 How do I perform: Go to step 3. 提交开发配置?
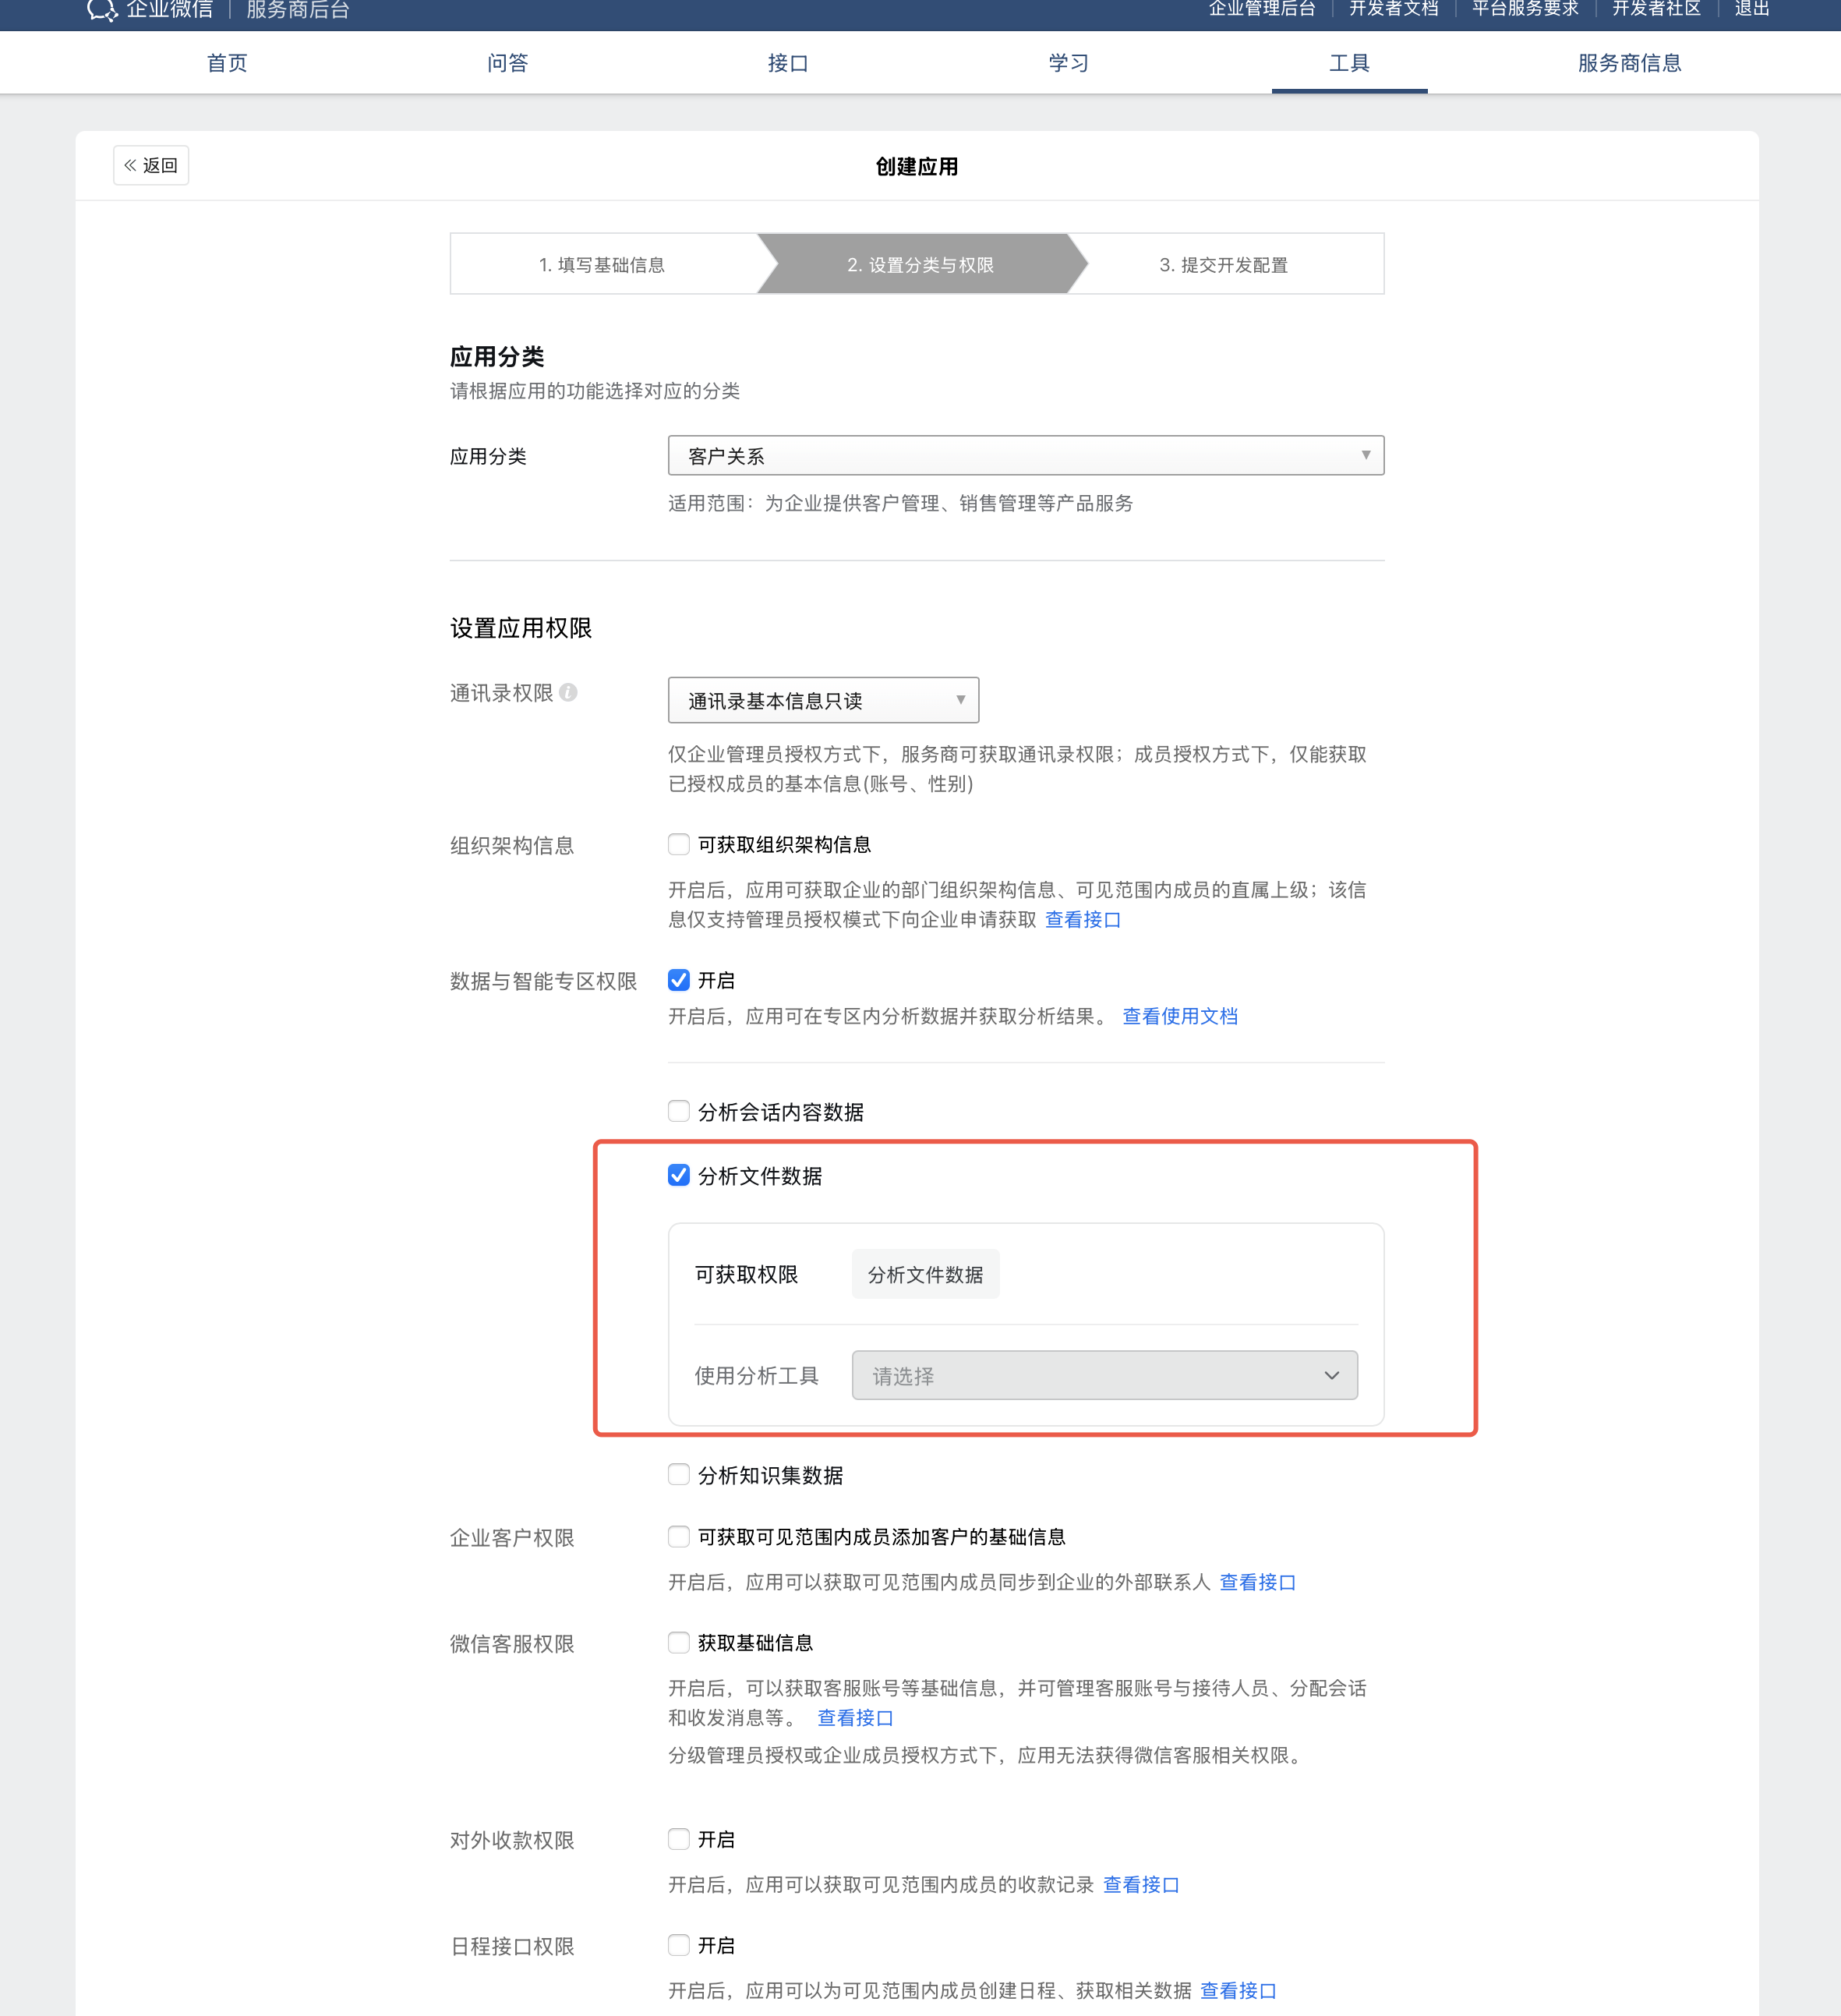tap(1224, 264)
